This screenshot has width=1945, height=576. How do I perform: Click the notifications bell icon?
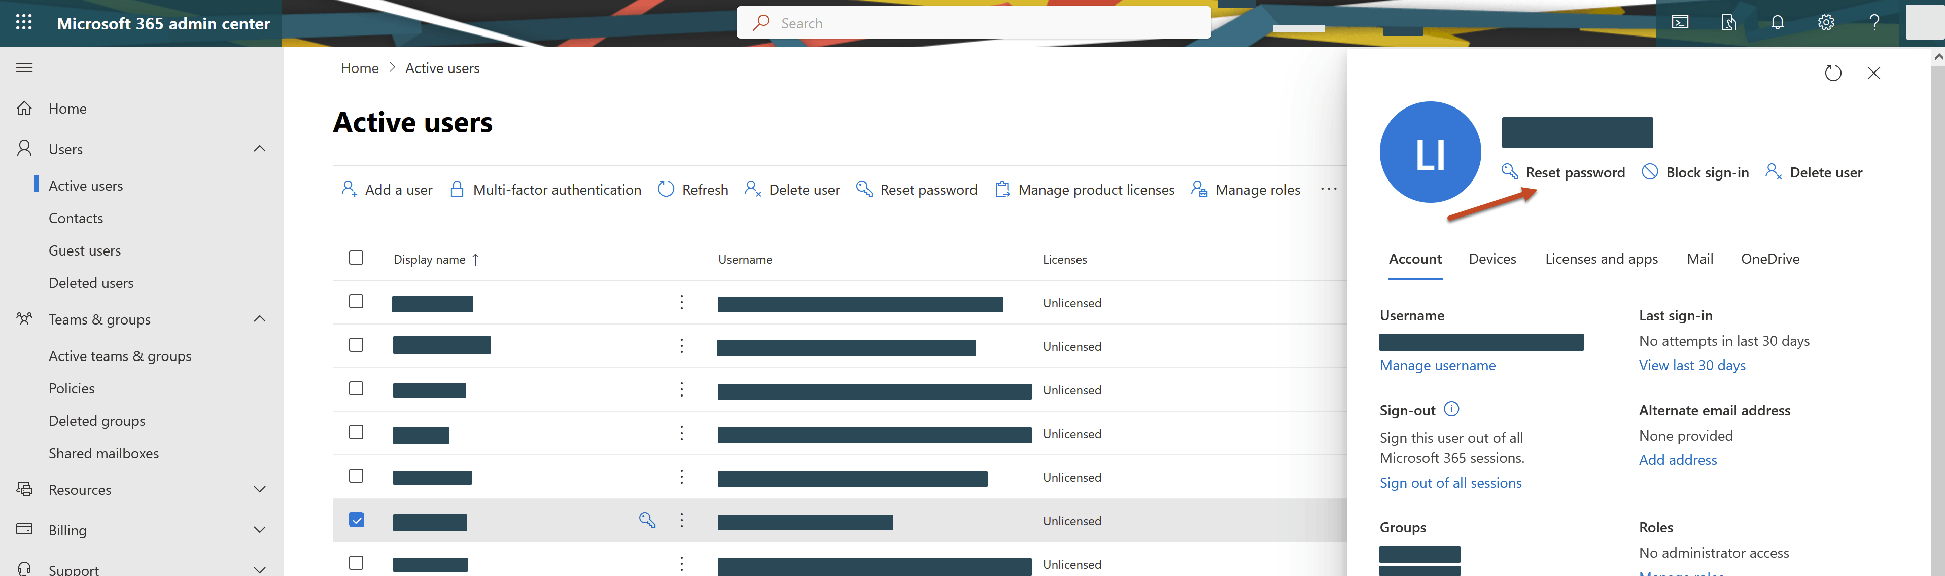pos(1778,23)
